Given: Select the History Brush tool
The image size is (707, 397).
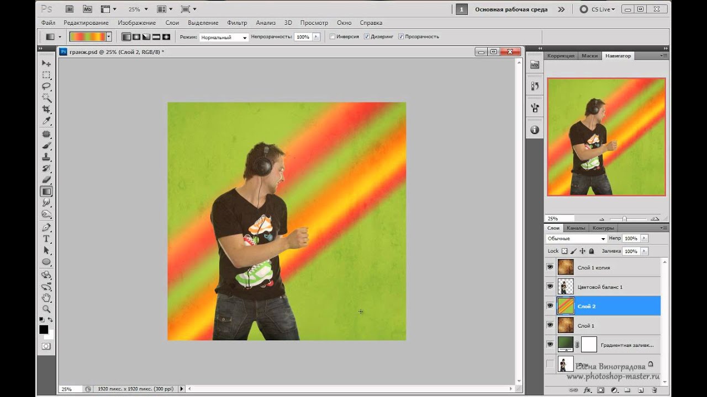Looking at the screenshot, I should click(46, 169).
